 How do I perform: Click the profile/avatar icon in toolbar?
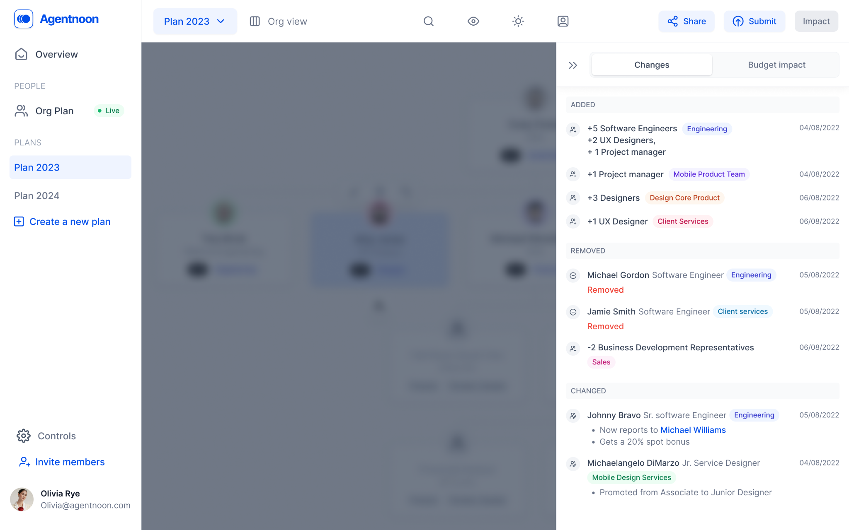(562, 22)
